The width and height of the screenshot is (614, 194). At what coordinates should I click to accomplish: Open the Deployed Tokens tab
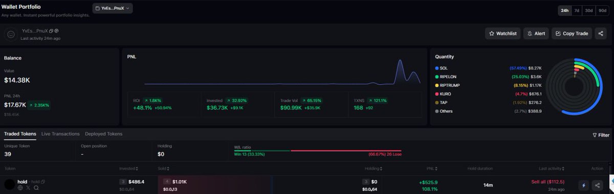click(x=103, y=134)
